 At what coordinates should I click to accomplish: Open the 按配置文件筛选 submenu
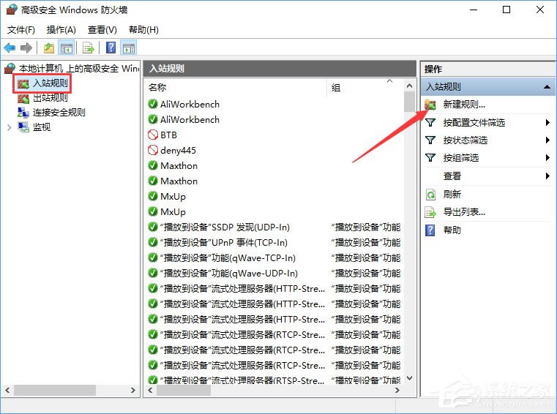547,122
